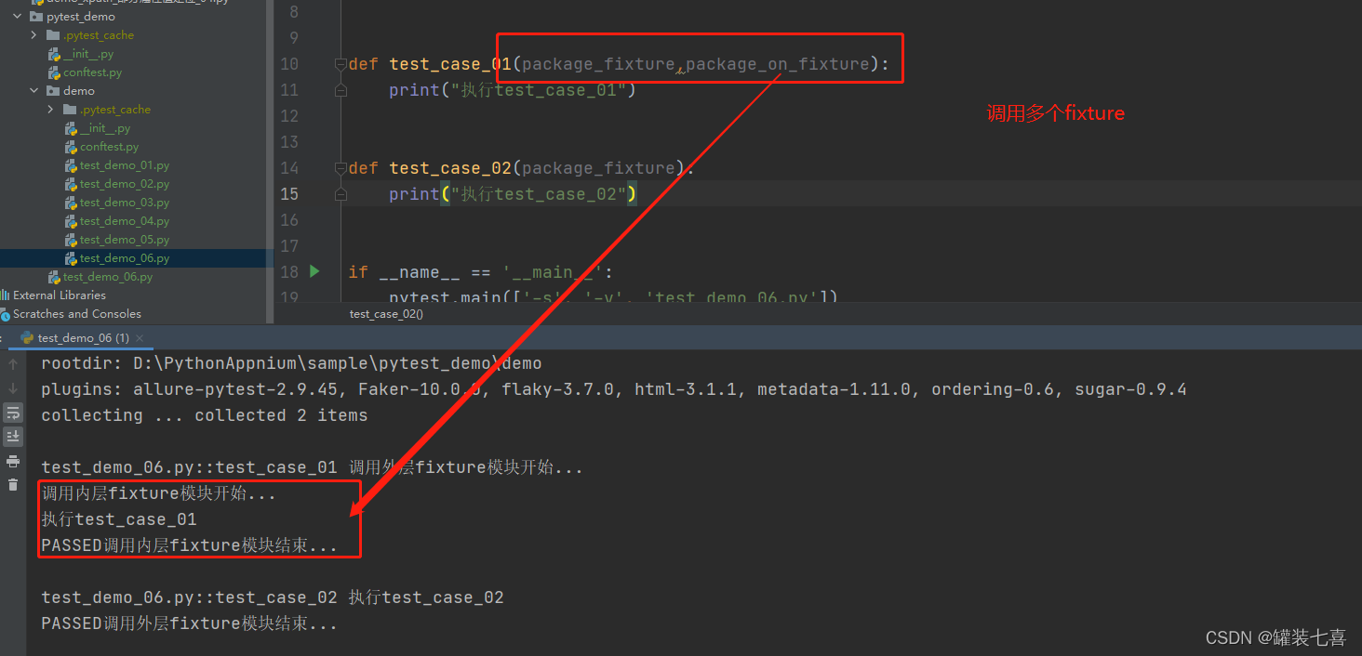Click the plugins line in console output
The image size is (1362, 656).
point(614,389)
